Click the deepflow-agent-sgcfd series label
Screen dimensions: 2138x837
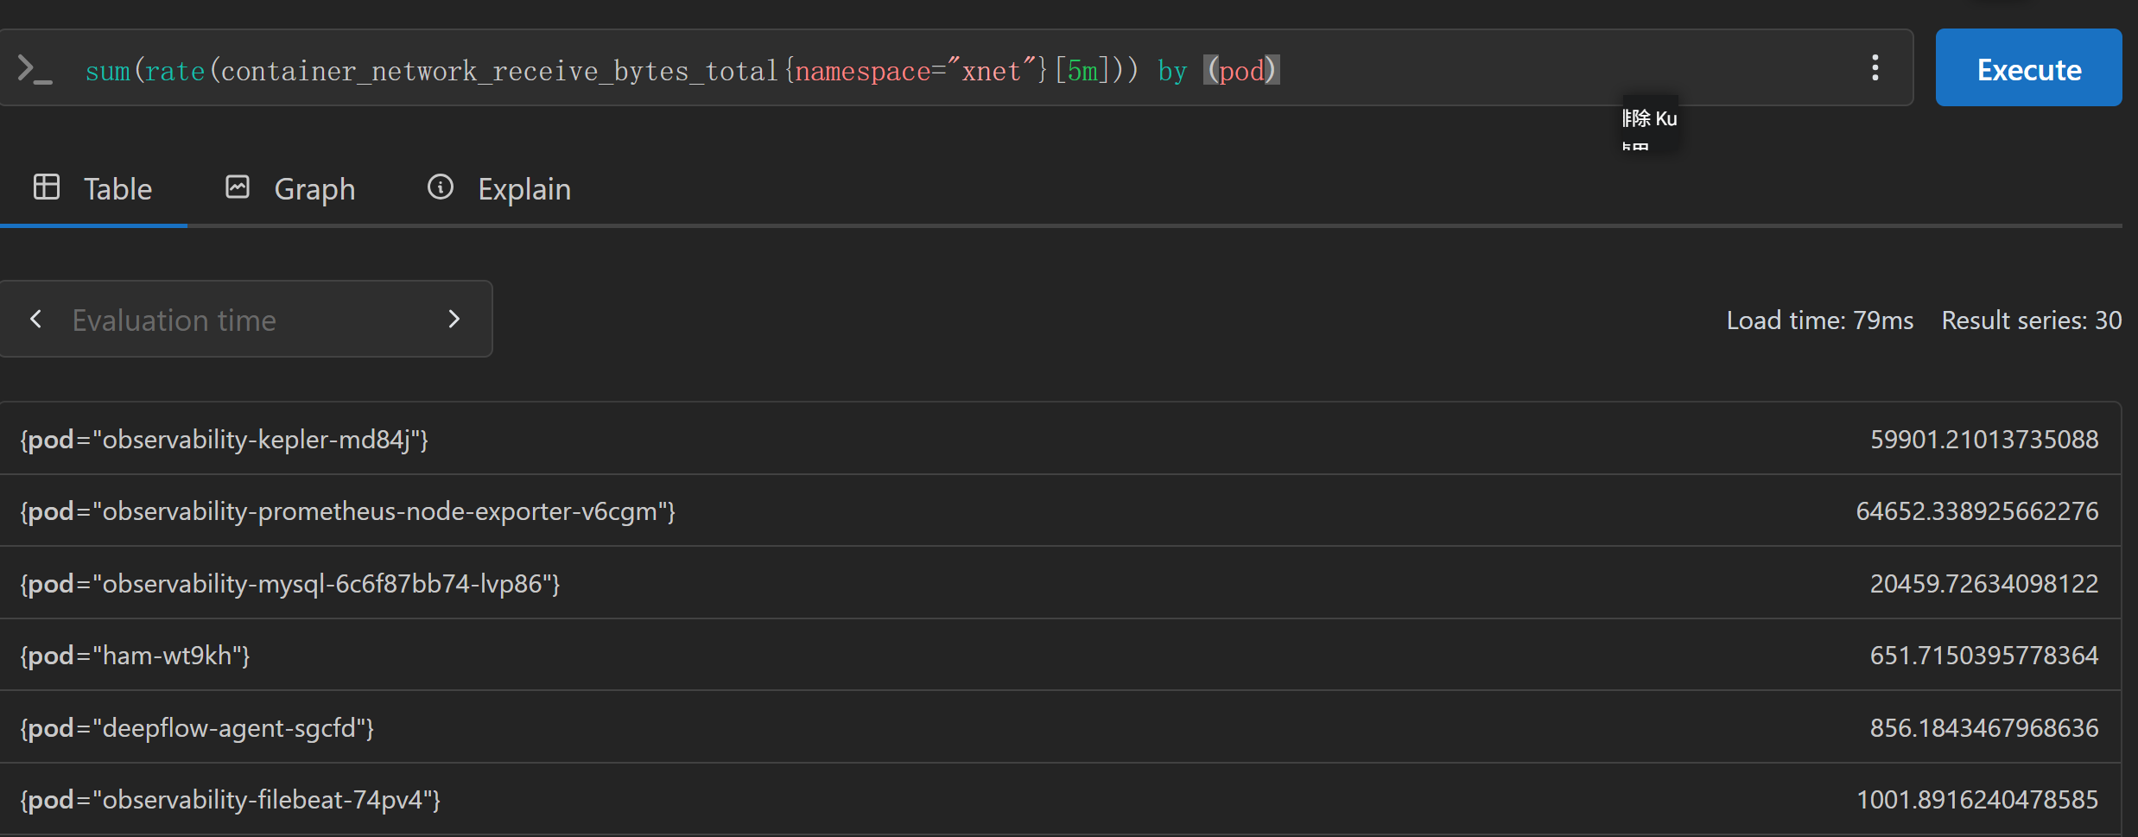pos(197,728)
